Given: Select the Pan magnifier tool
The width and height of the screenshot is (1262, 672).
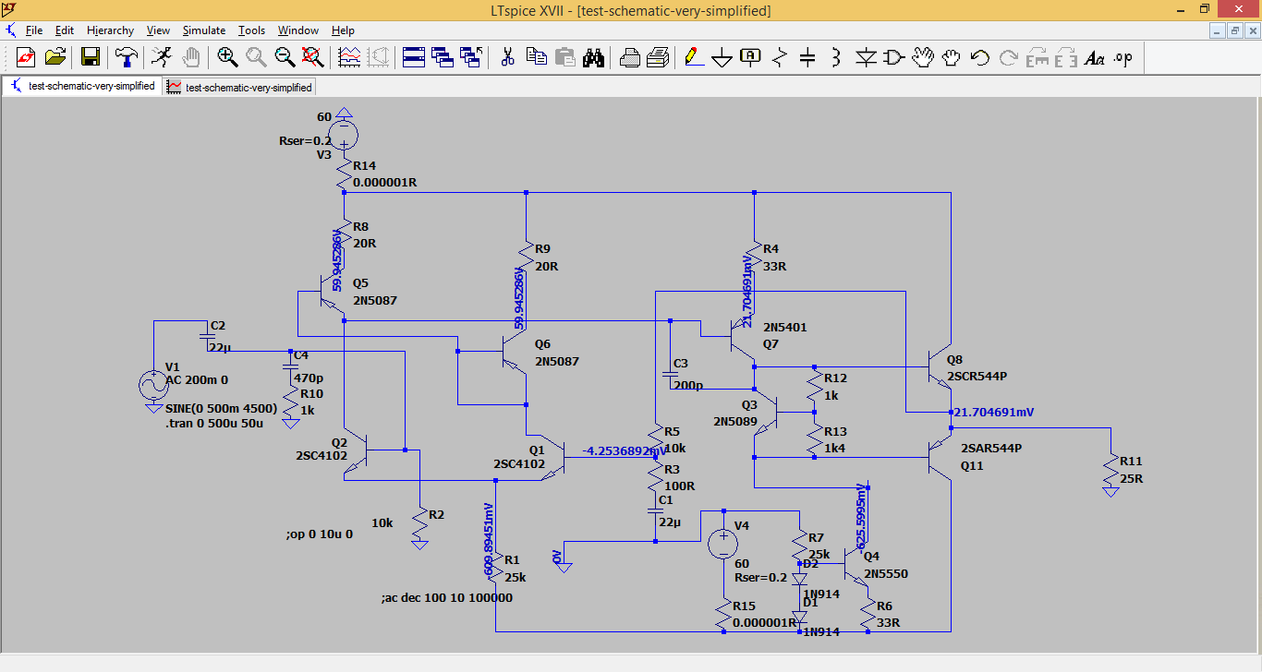Looking at the screenshot, I should coord(256,57).
